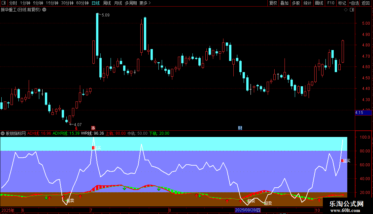Image resolution: width=373 pixels, height=214 pixels.
Task: Click the 标记 mark button
Action: [x=342, y=3]
